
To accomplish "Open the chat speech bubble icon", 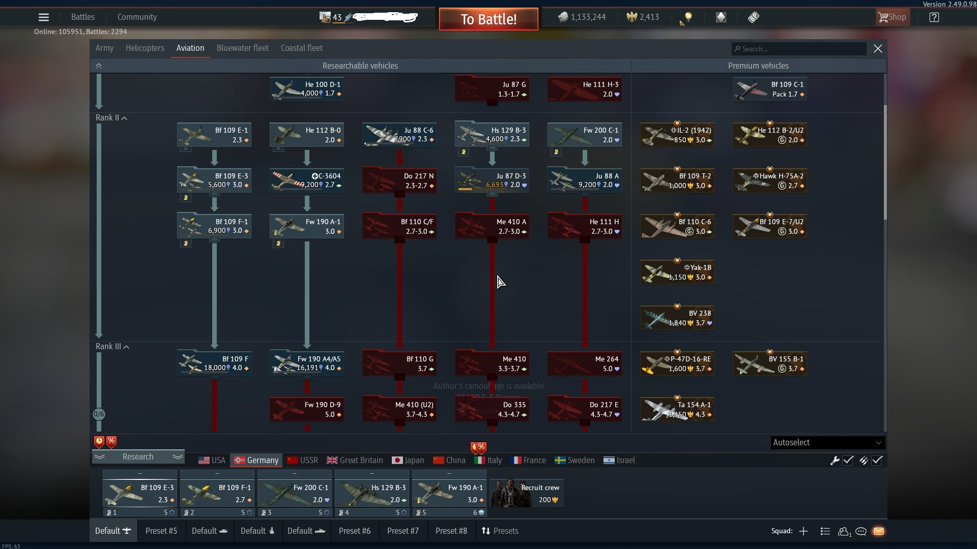I will tap(861, 531).
